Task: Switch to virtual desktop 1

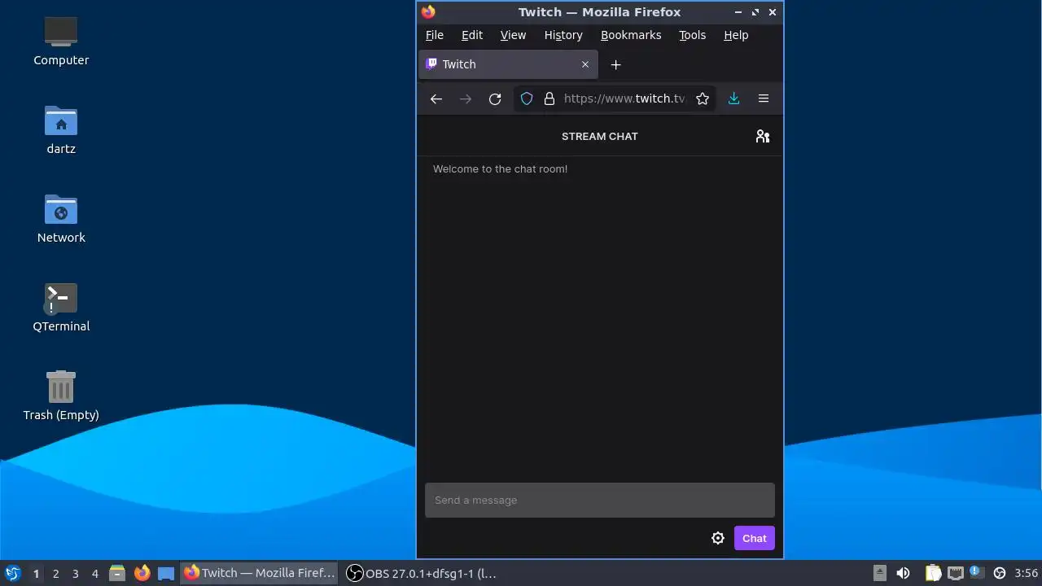Action: (x=36, y=574)
